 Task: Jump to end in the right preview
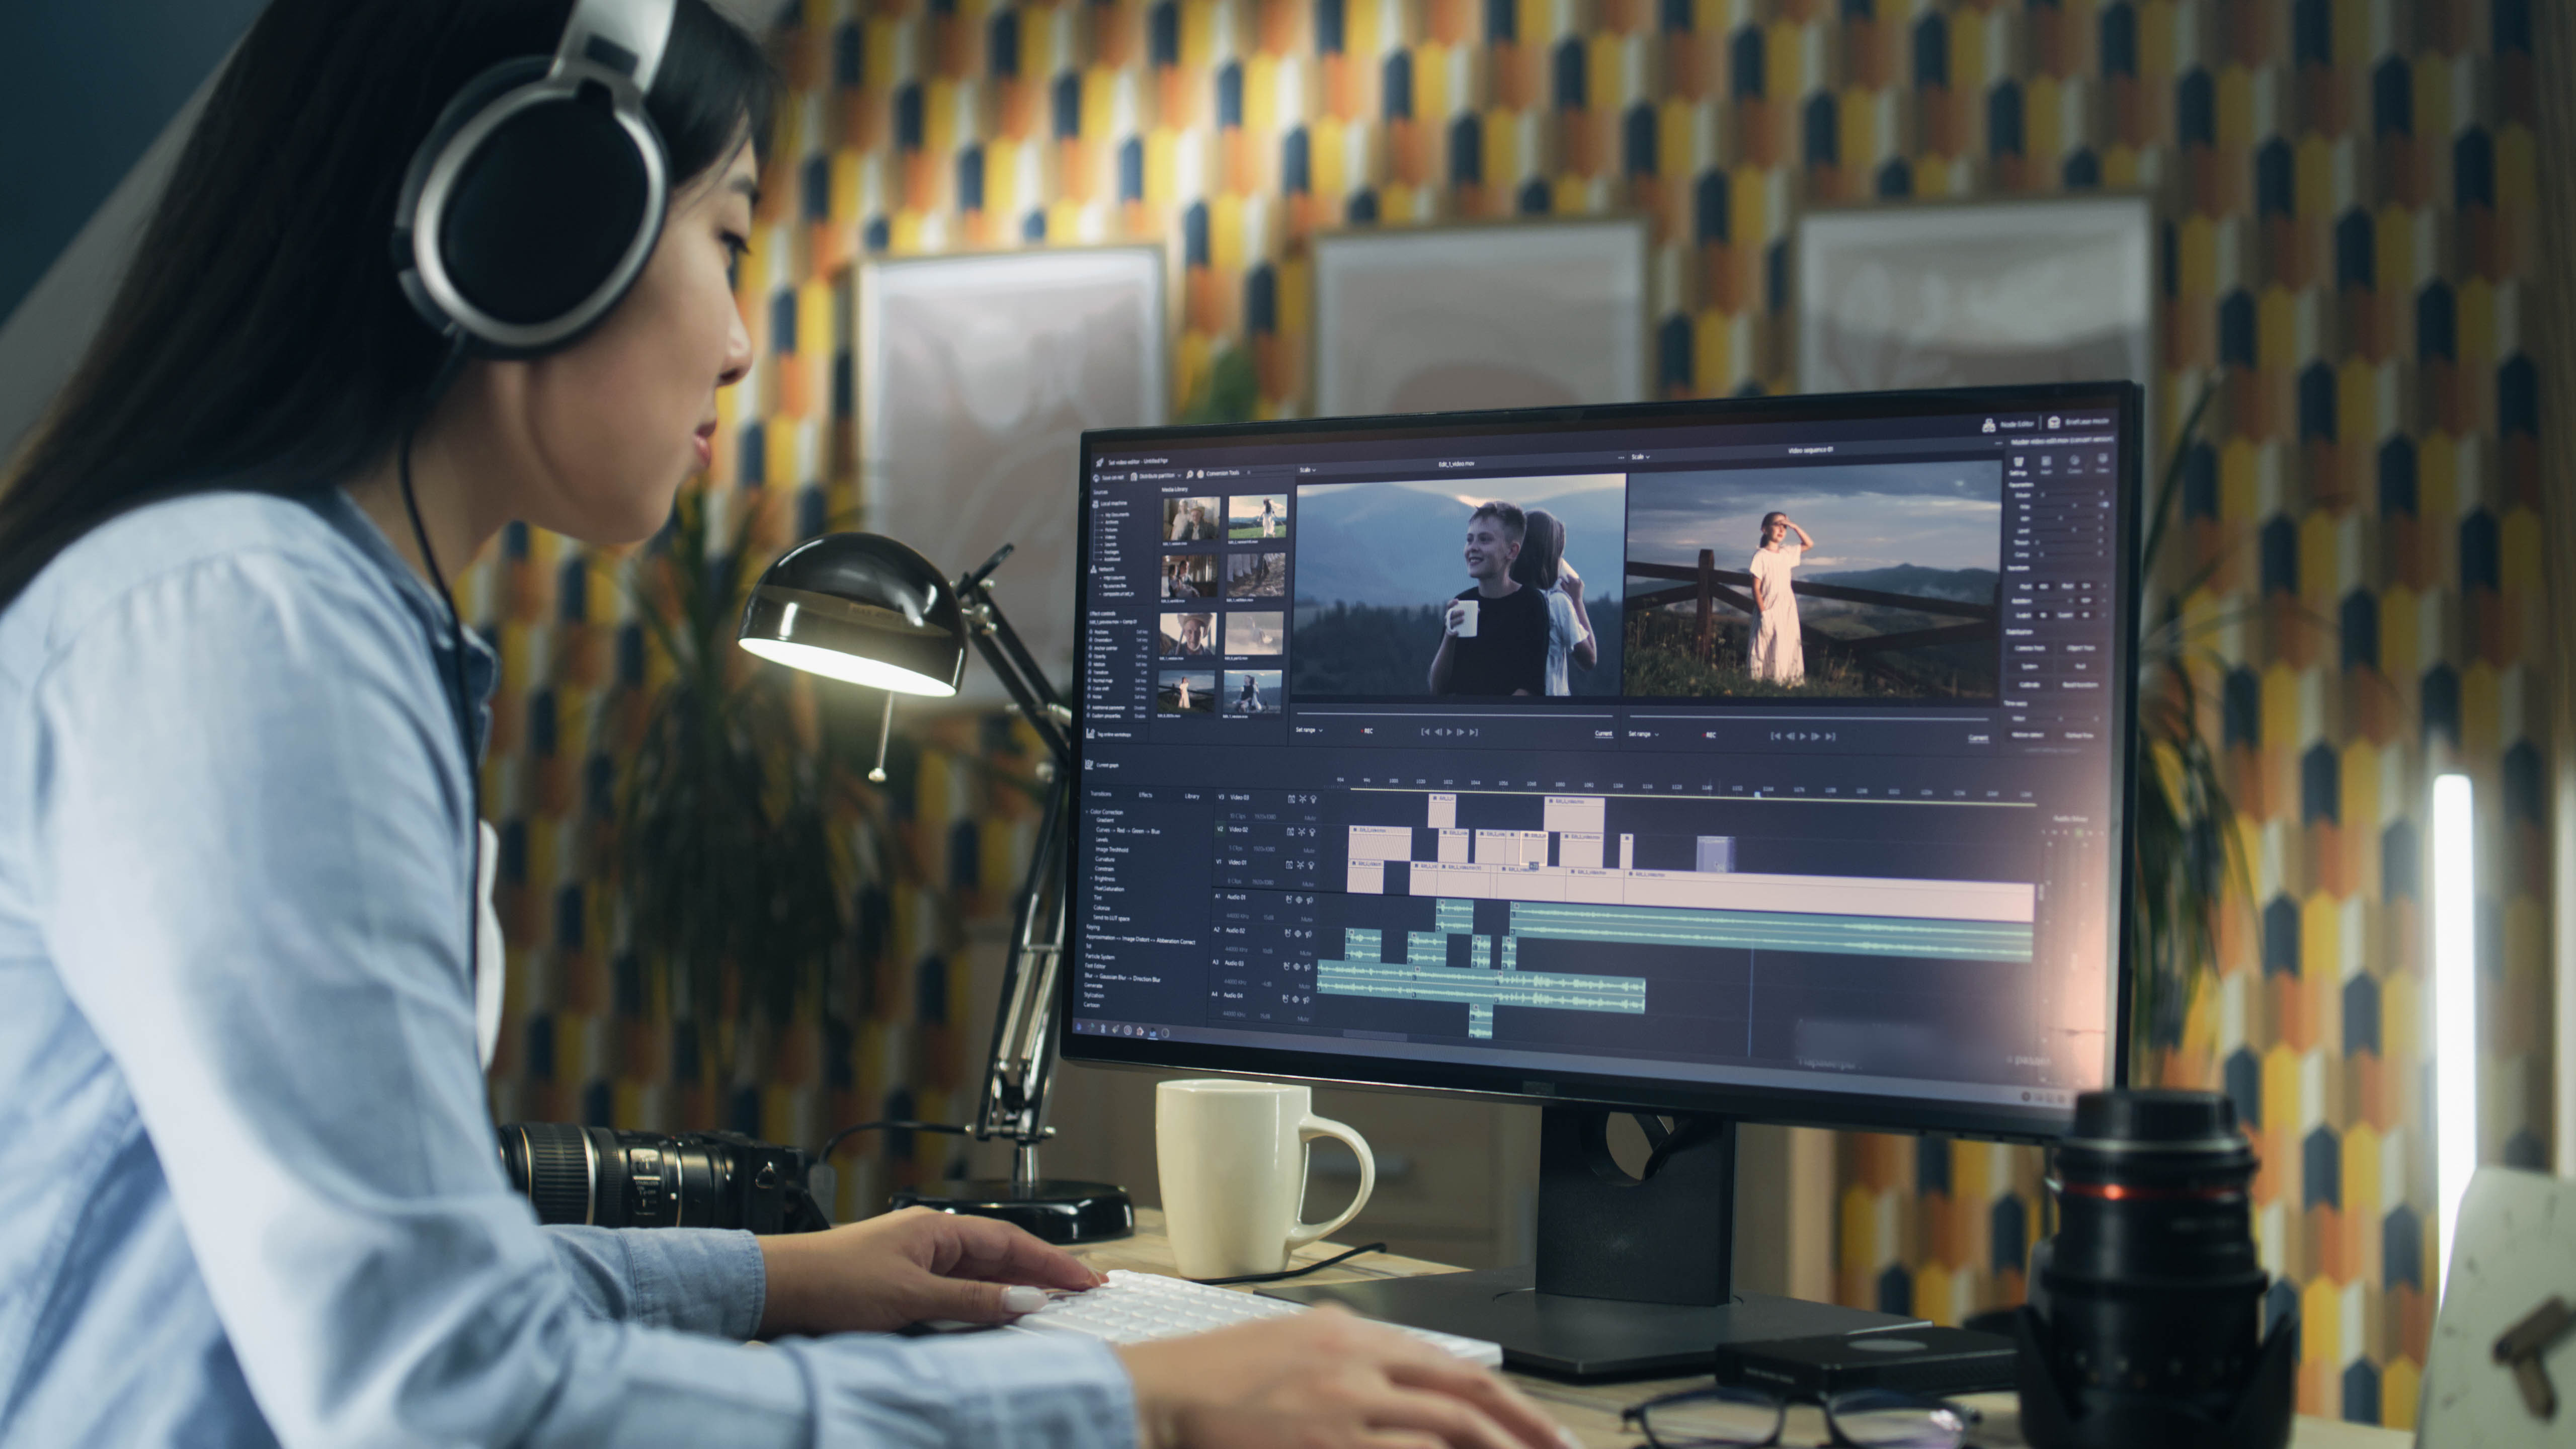[1831, 737]
